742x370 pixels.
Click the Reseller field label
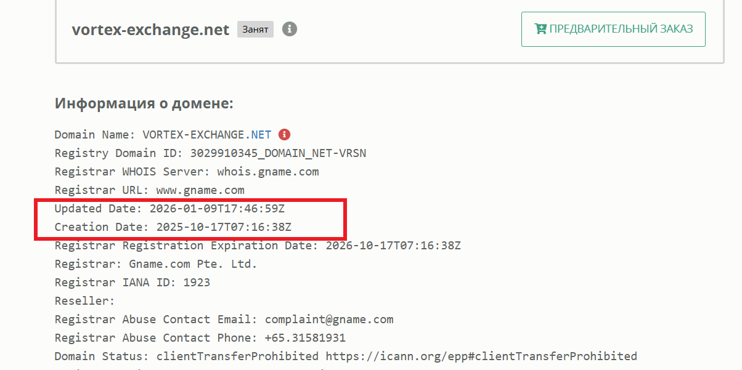[84, 300]
